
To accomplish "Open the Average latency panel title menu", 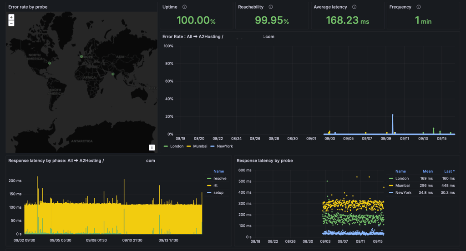I will coord(330,7).
